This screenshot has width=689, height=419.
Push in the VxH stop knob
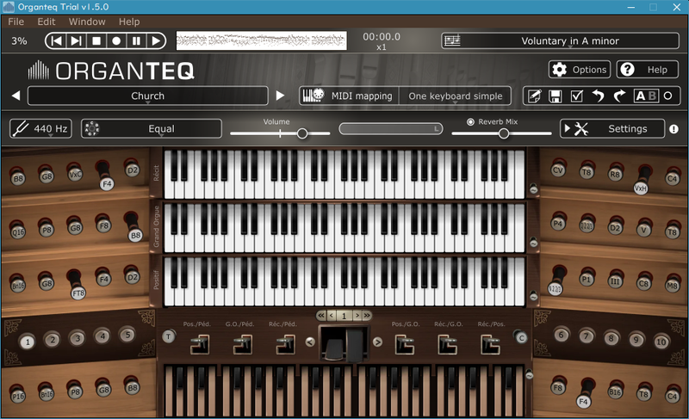[x=641, y=188]
